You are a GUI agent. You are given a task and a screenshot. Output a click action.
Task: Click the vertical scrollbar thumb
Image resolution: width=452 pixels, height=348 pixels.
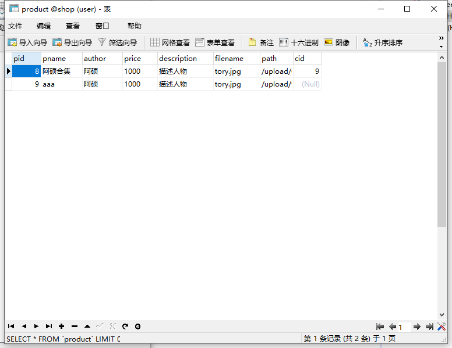pos(442,145)
